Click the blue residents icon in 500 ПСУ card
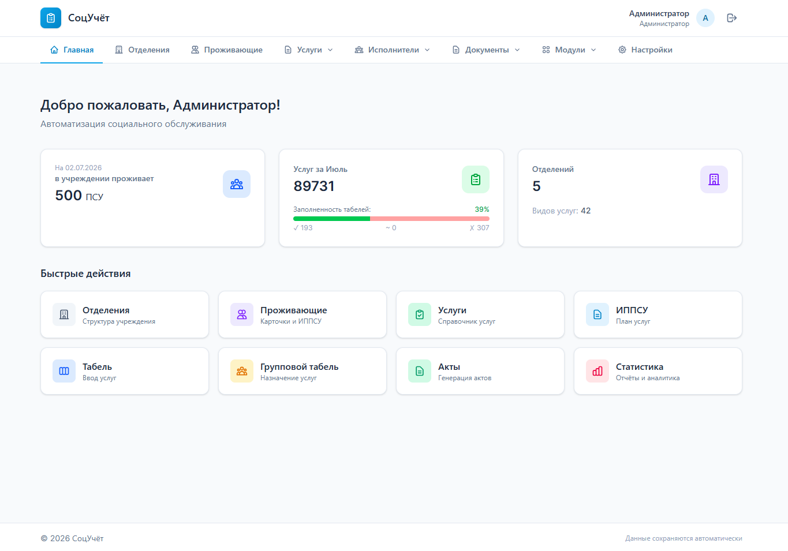Image resolution: width=788 pixels, height=551 pixels. (x=237, y=184)
